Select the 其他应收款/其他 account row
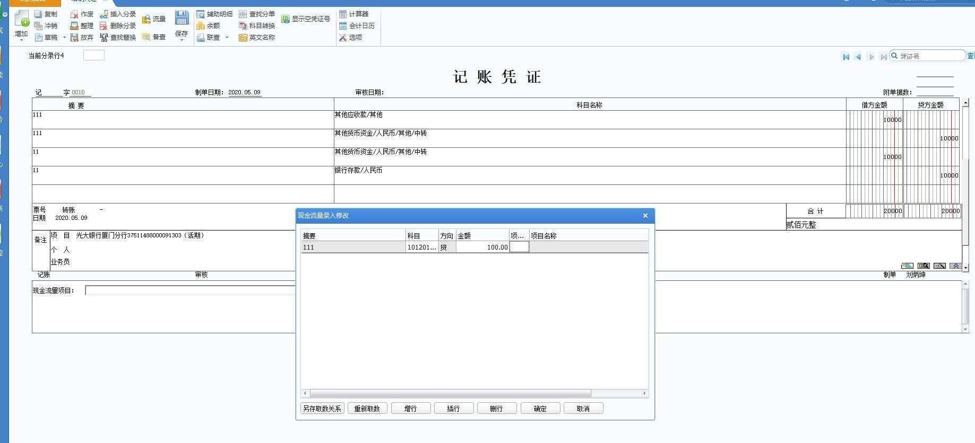The height and width of the screenshot is (443, 975). (x=590, y=120)
